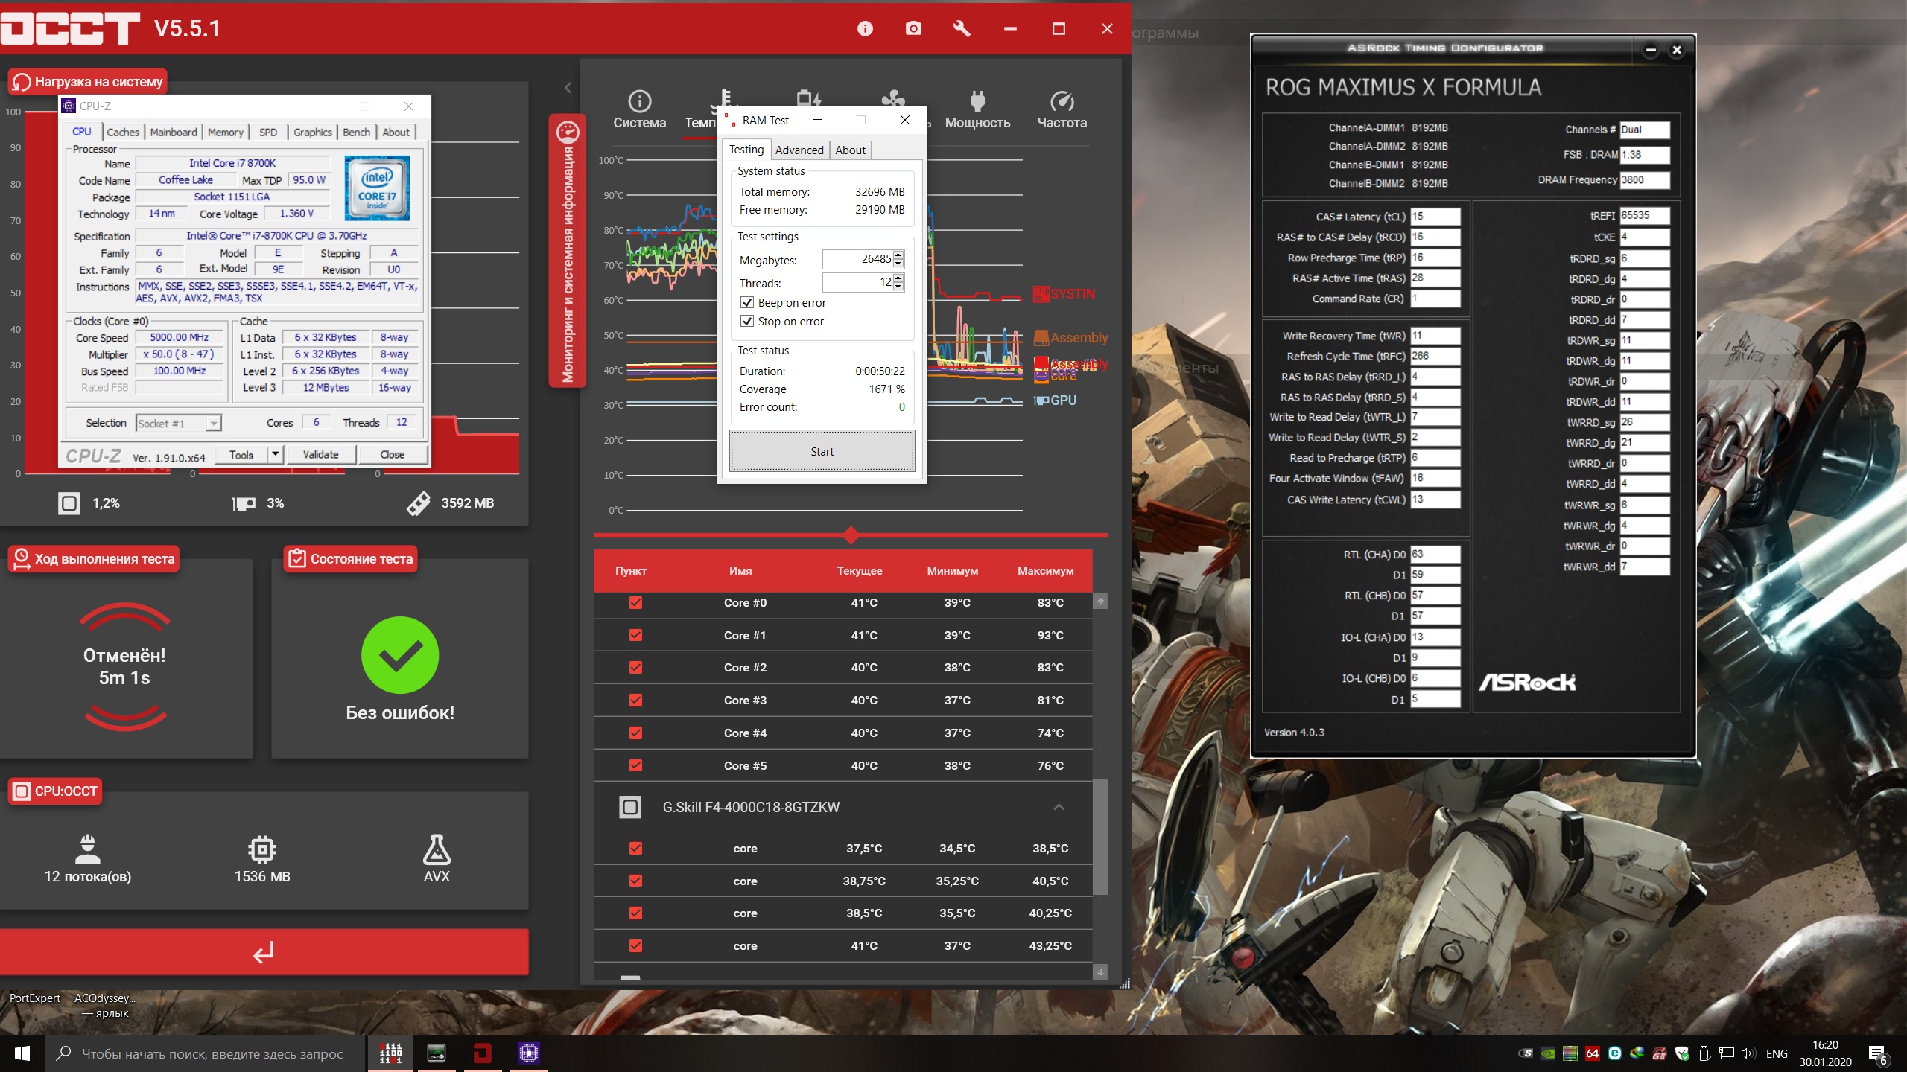Toggle the Stop on error checkbox
Image resolution: width=1907 pixels, height=1072 pixels.
(747, 322)
